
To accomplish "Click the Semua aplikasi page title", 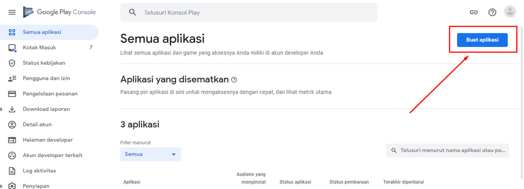I will (x=162, y=39).
